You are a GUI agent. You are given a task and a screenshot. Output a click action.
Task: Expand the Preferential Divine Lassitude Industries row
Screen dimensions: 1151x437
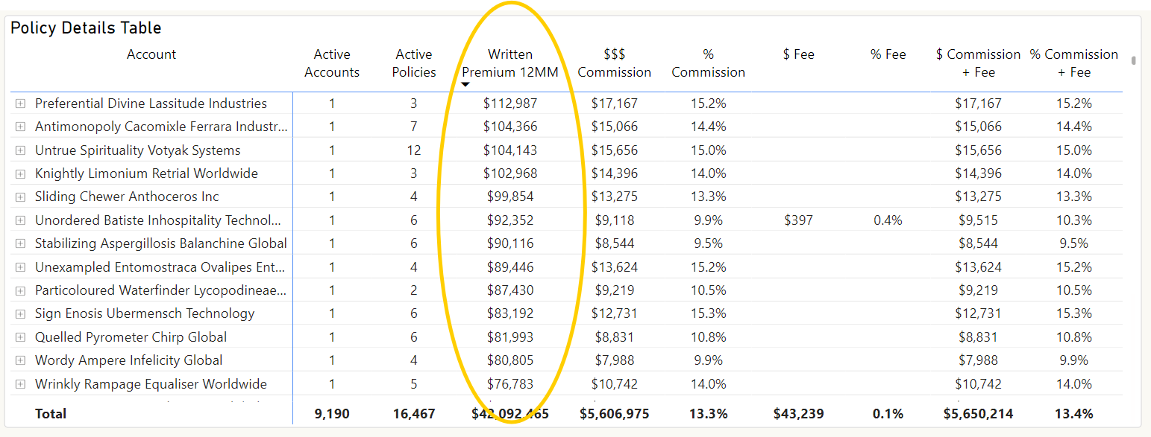tap(20, 103)
